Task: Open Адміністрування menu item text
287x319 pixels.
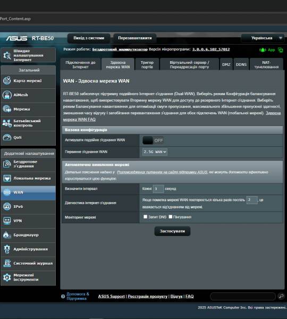Action: (x=30, y=249)
